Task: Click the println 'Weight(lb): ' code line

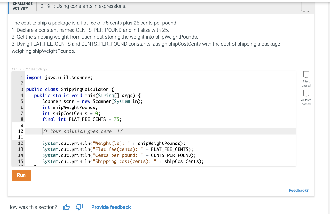Action: (x=114, y=144)
